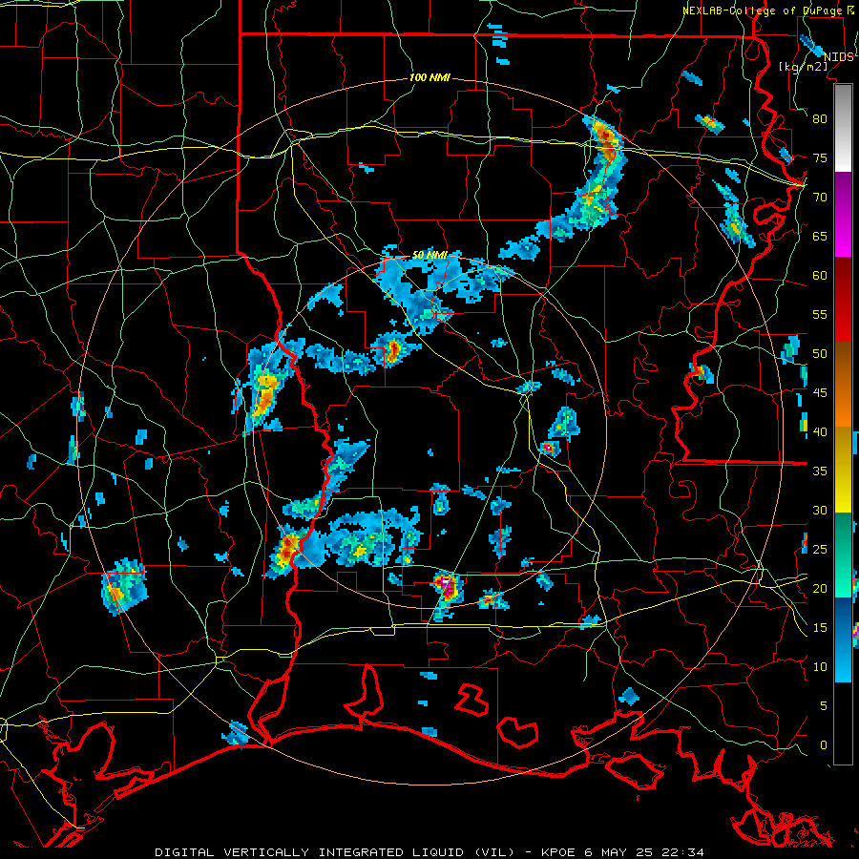This screenshot has width=859, height=859.
Task: Click the orange-brown band of the color scale
Action: coord(843,385)
